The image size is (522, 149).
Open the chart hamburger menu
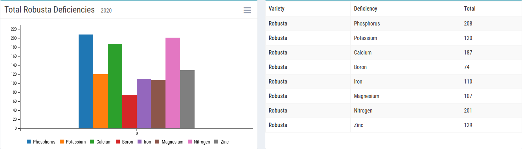coord(247,10)
